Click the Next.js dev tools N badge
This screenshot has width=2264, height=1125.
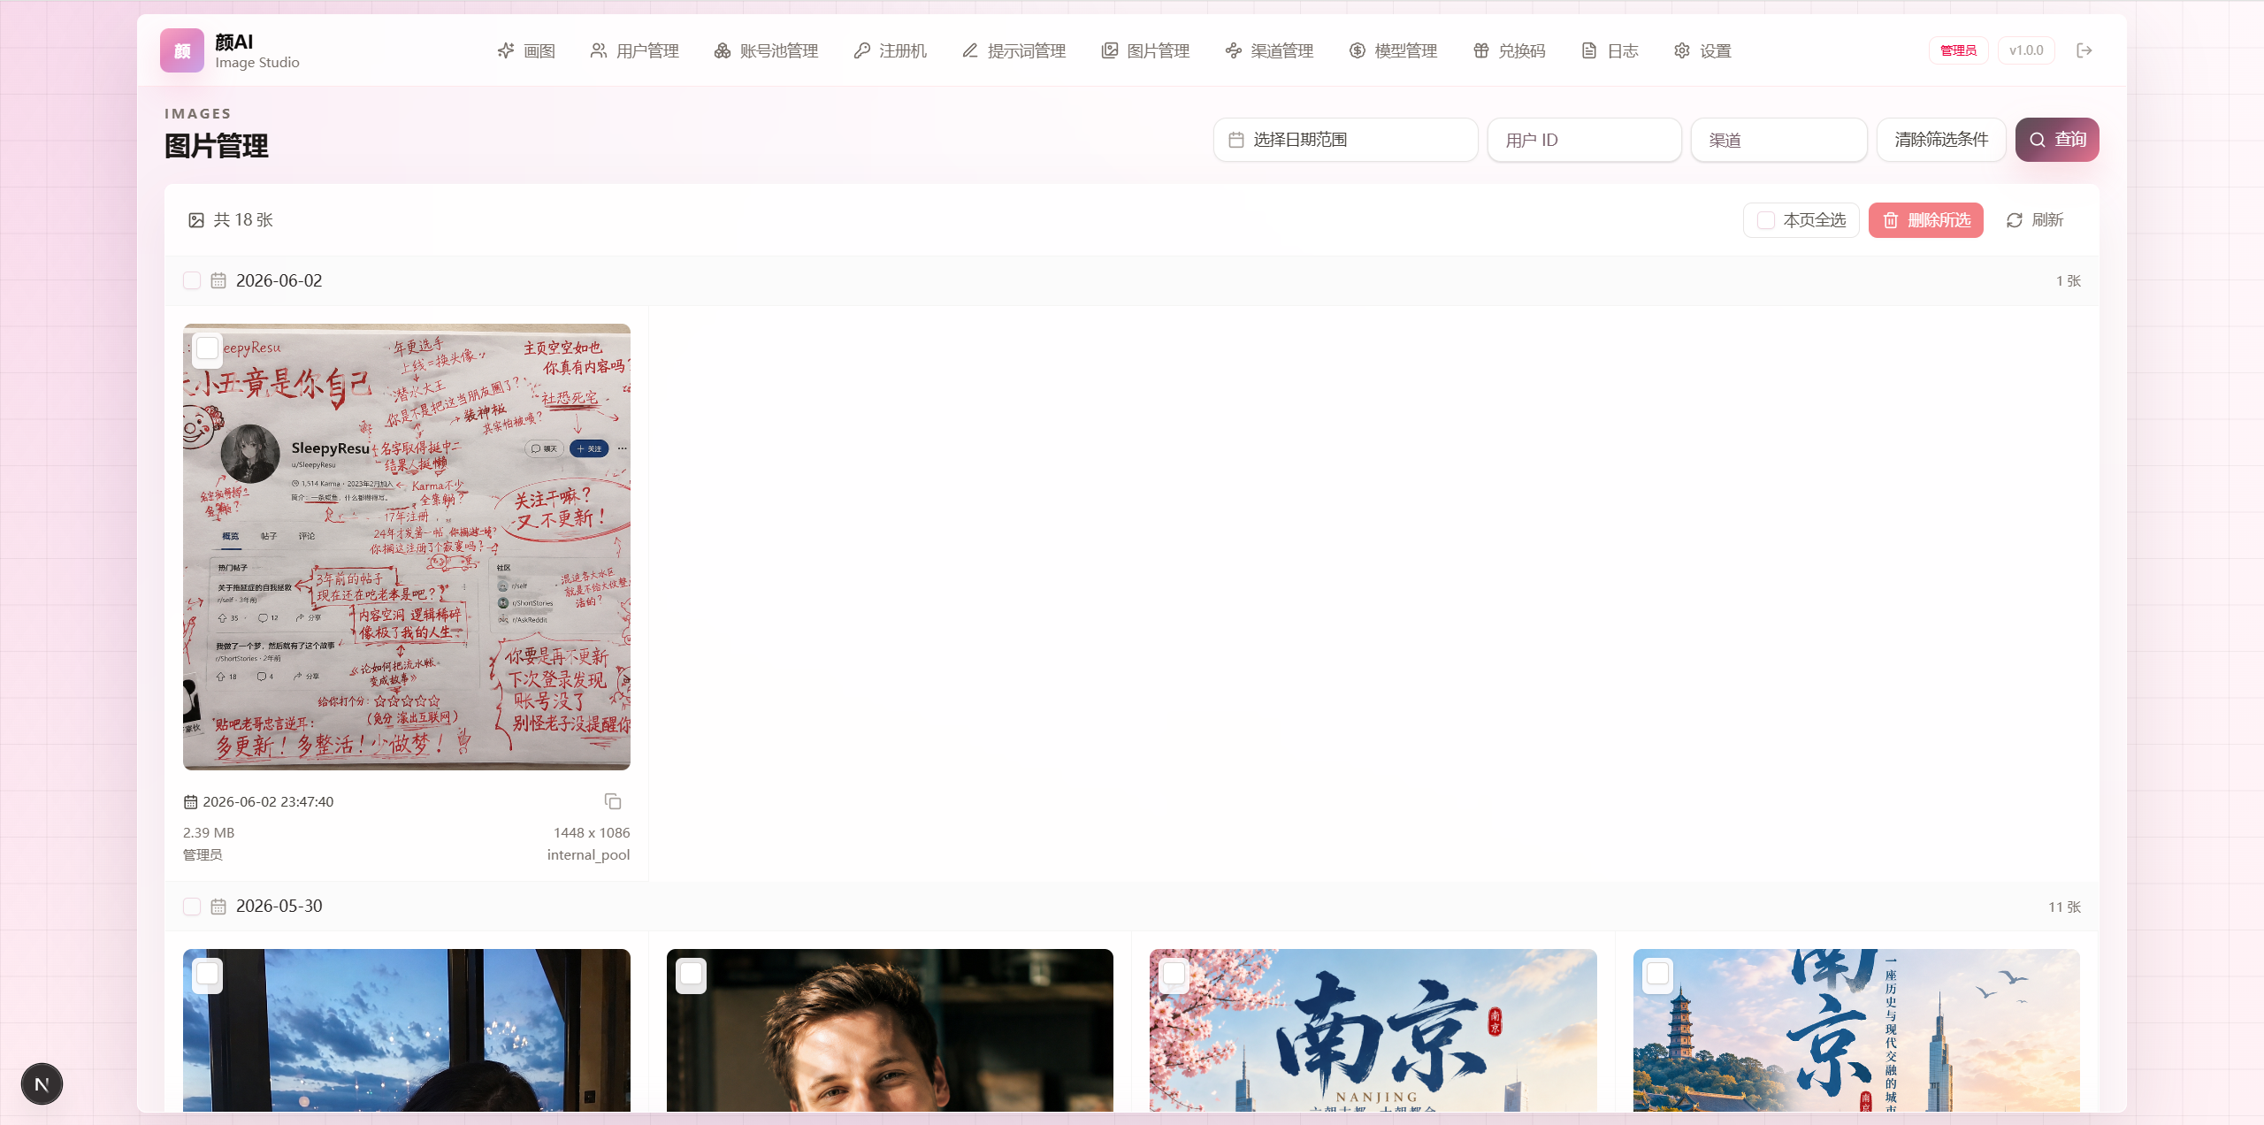click(42, 1084)
